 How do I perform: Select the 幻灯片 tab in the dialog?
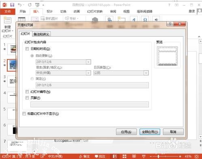(26, 34)
